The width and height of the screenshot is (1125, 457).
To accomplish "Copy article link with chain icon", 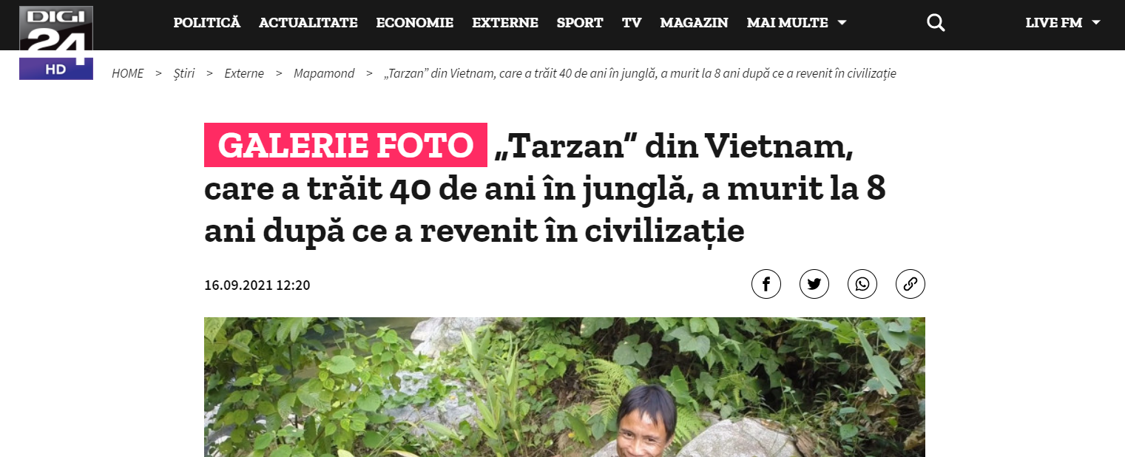I will point(911,284).
